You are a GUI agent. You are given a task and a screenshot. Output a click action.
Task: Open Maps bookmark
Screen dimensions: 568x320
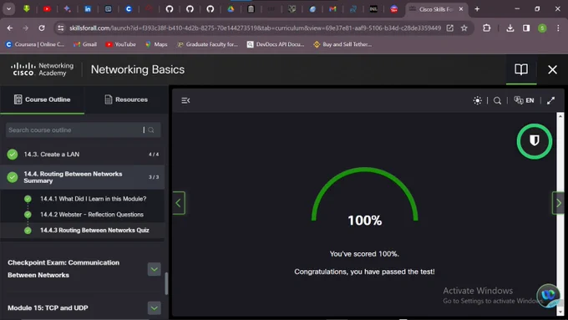156,44
